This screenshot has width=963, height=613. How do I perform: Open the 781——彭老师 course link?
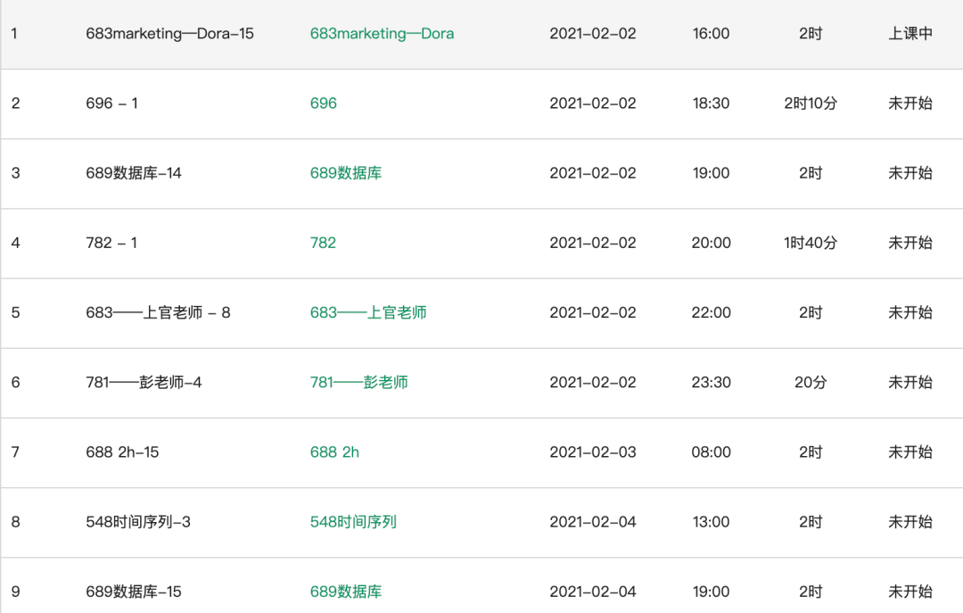click(358, 382)
